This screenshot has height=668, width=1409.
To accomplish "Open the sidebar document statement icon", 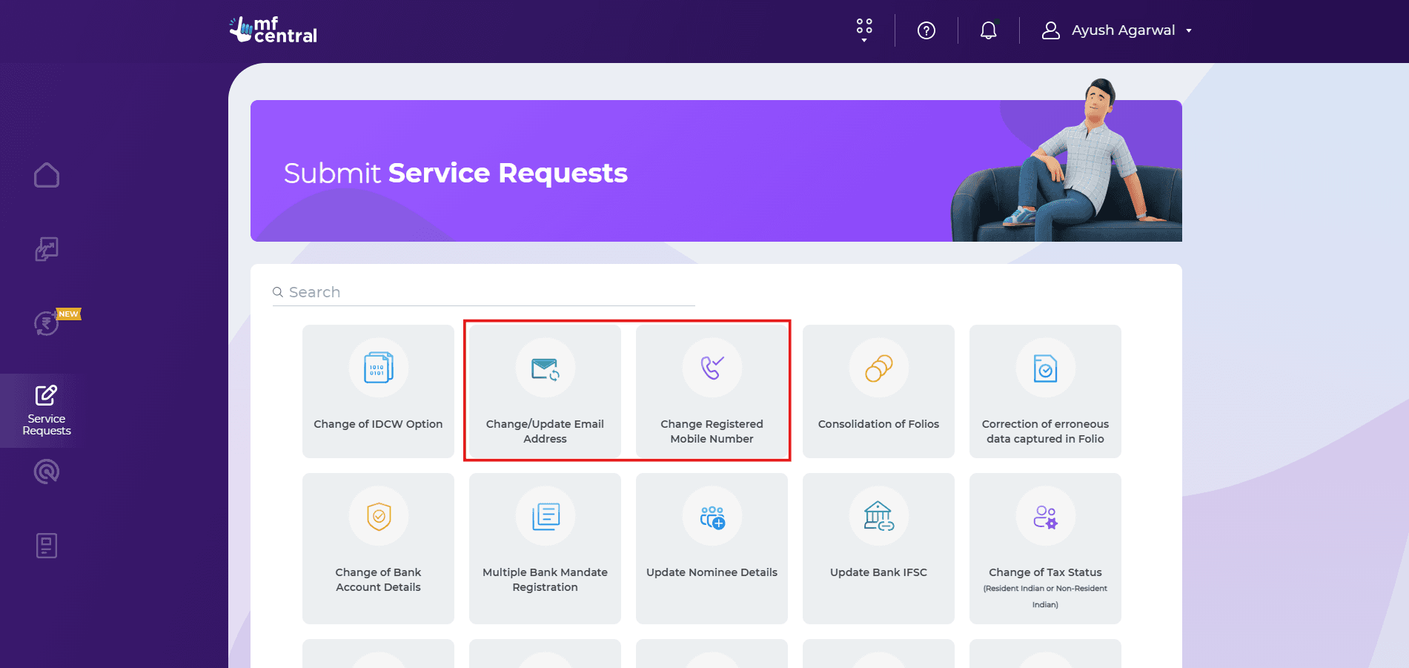I will pos(47,546).
